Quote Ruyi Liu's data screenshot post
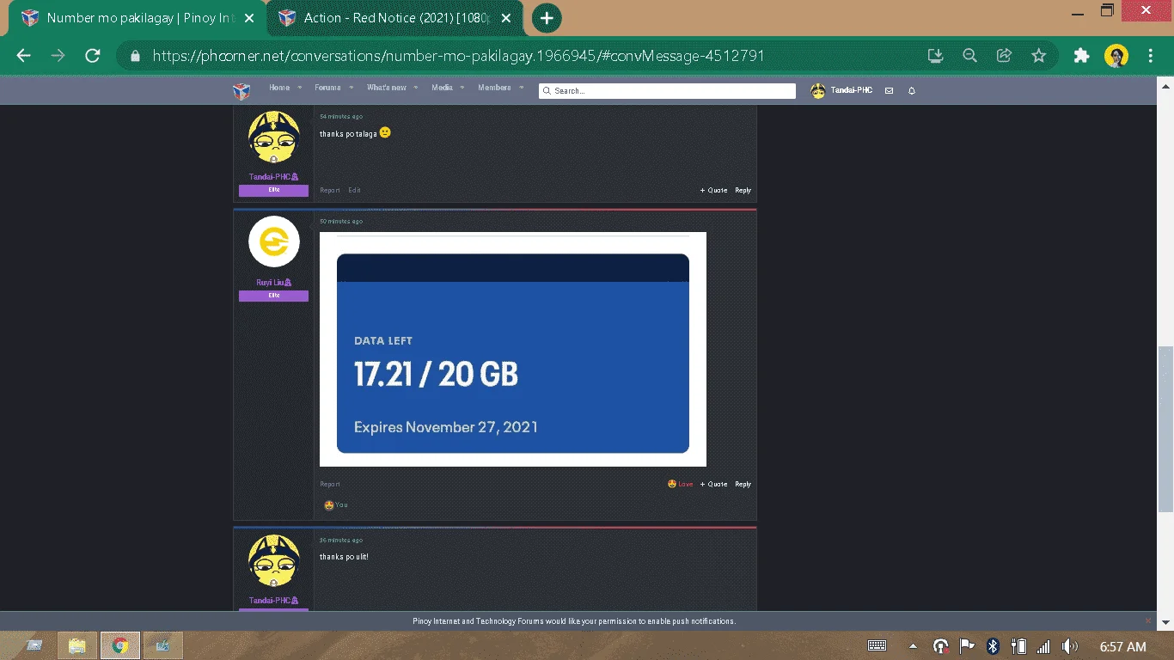1174x660 pixels. click(713, 484)
